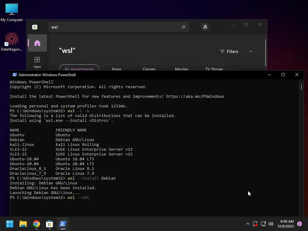Select the Apps filter tab
Viewport: 308px width, 231px height.
point(116,68)
